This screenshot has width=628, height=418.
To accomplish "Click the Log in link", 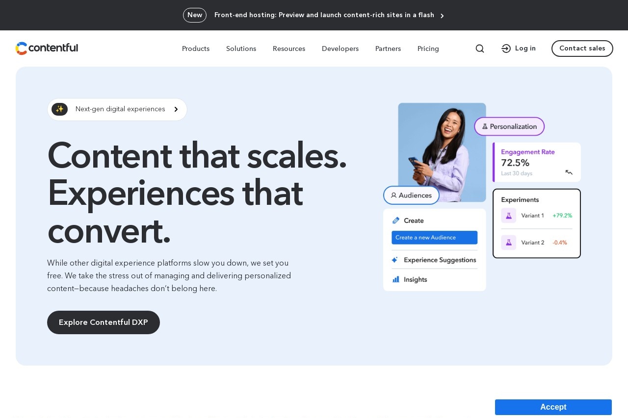I will tap(519, 49).
